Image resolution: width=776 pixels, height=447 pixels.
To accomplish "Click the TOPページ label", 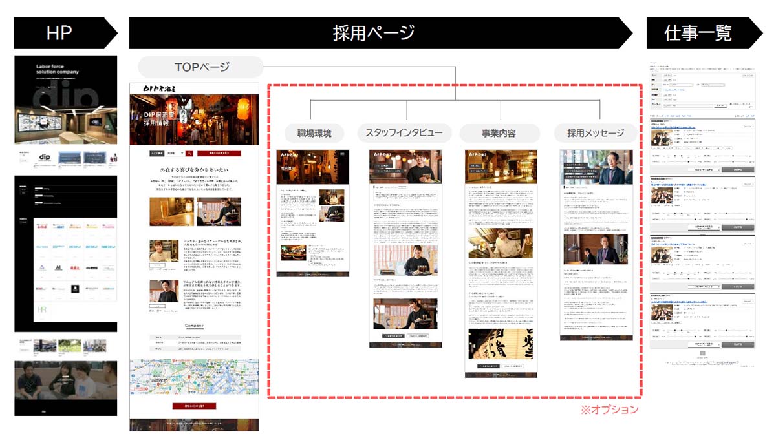I will pos(202,67).
